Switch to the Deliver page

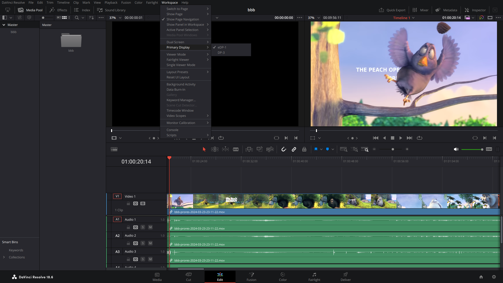click(346, 277)
